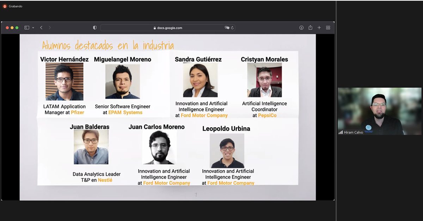Click the name Juan Balderas
423x221 pixels.
(90, 127)
